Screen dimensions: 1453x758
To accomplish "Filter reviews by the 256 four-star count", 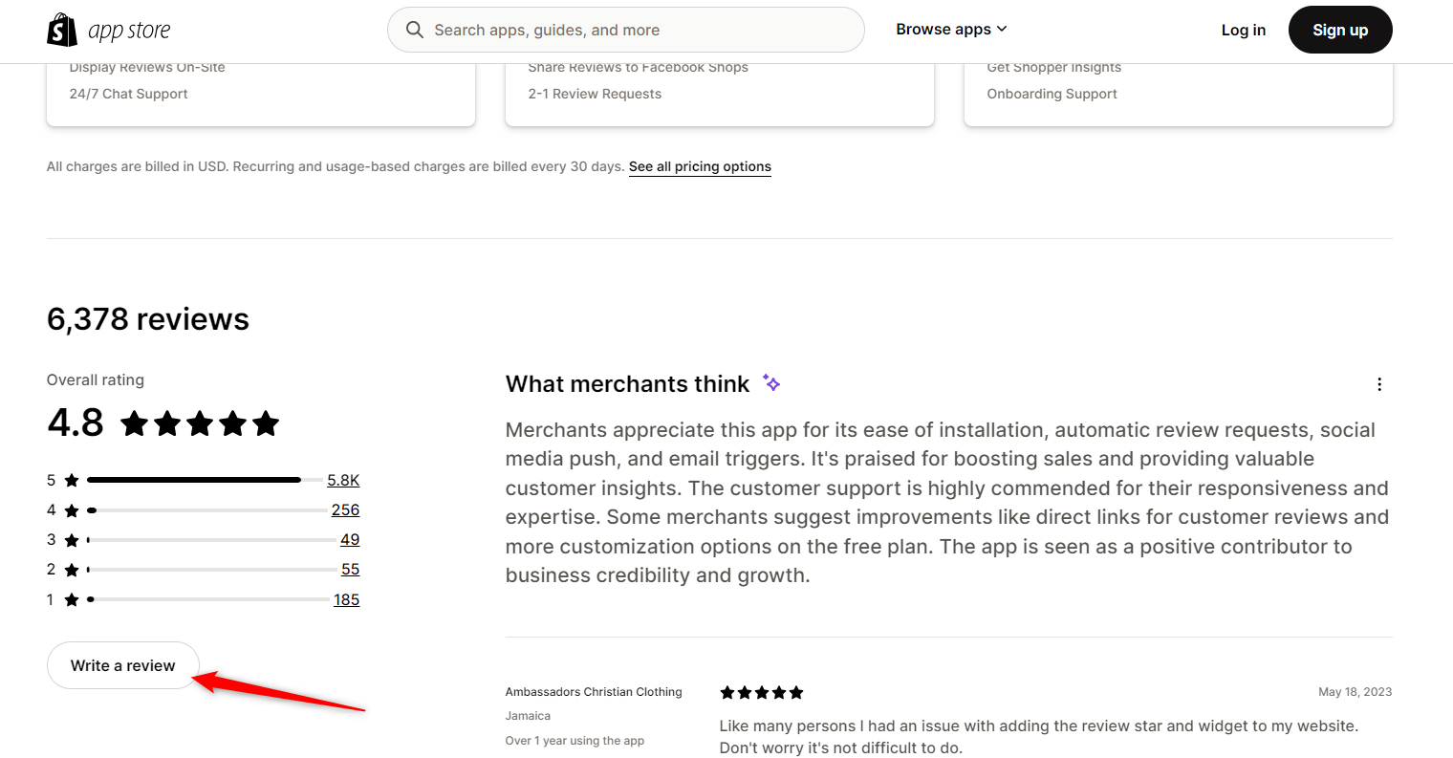I will tap(345, 509).
